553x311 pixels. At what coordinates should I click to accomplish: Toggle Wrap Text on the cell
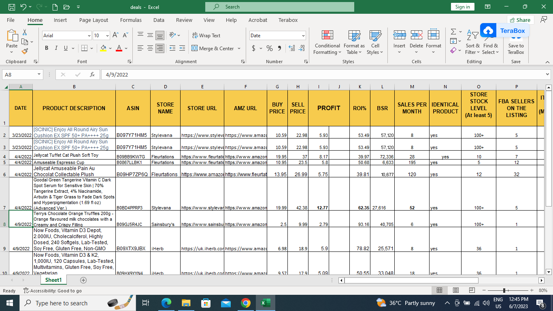click(206, 36)
